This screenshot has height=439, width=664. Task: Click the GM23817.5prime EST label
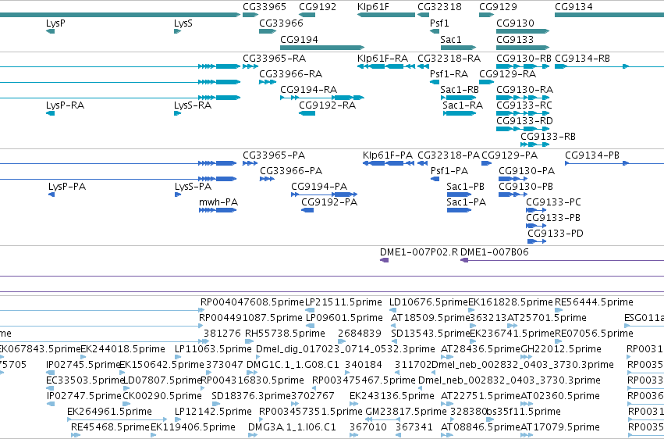tap(406, 412)
